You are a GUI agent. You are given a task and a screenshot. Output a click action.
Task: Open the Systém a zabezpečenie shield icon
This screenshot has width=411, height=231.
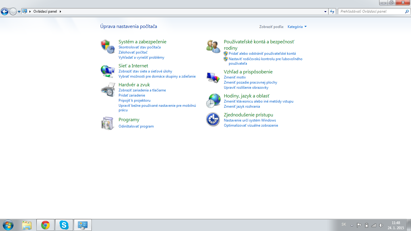[x=107, y=46]
